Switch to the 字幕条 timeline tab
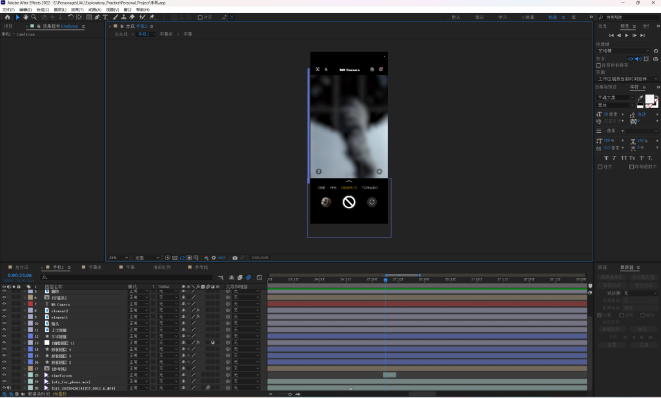 pos(95,267)
